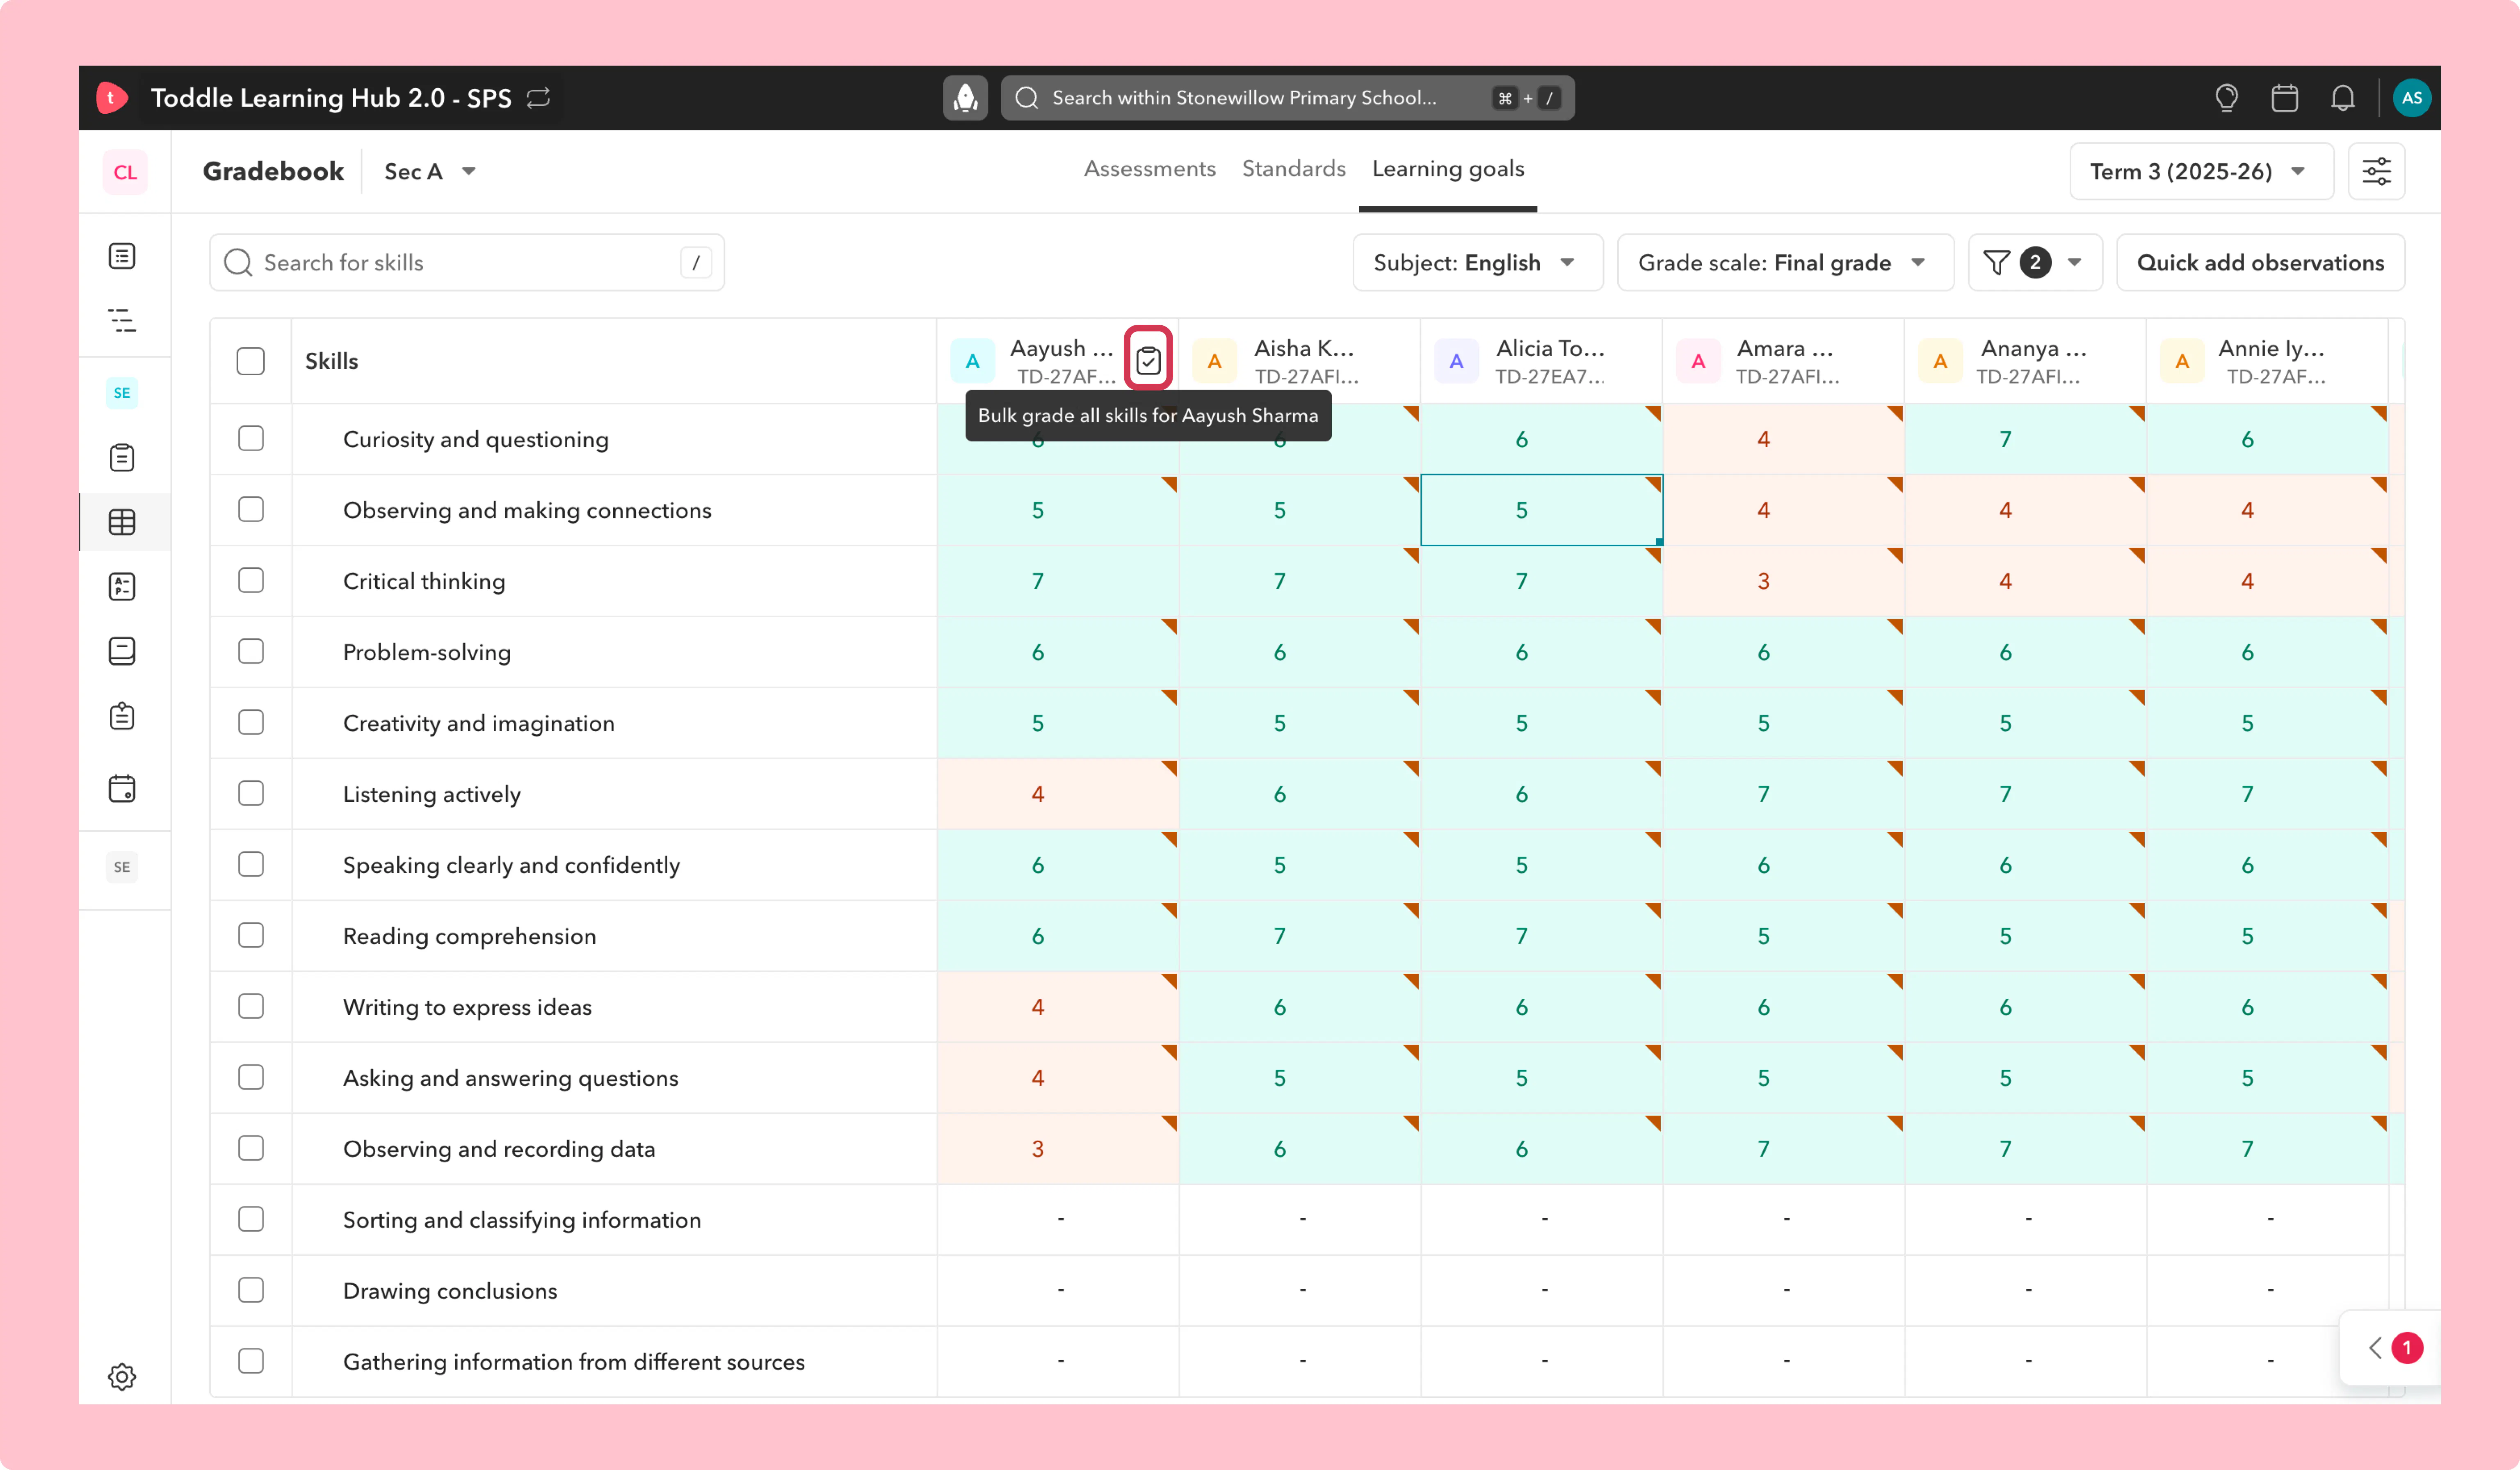This screenshot has height=1470, width=2520.
Task: Check the Reading comprehension checkbox
Action: [x=251, y=936]
